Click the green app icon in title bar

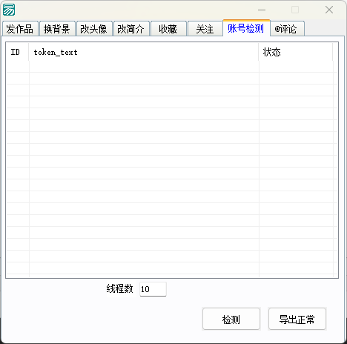9,10
